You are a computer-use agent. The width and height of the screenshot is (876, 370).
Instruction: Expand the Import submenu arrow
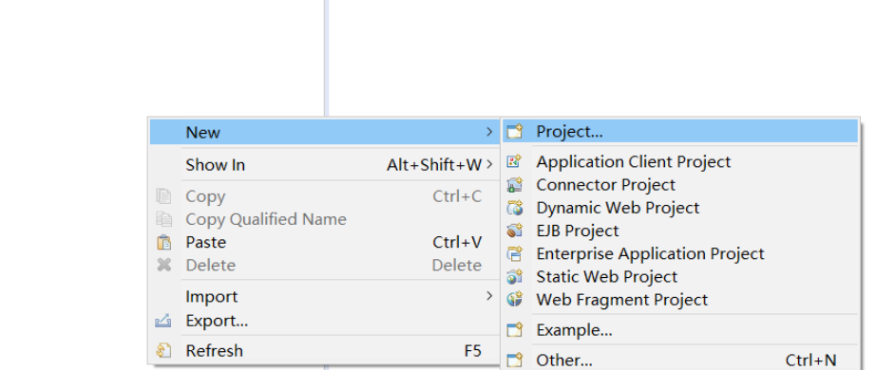pos(489,296)
